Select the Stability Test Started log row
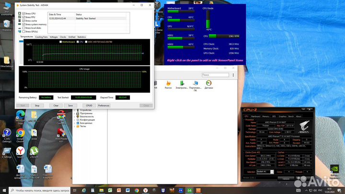345x194 pixels. click(x=87, y=19)
